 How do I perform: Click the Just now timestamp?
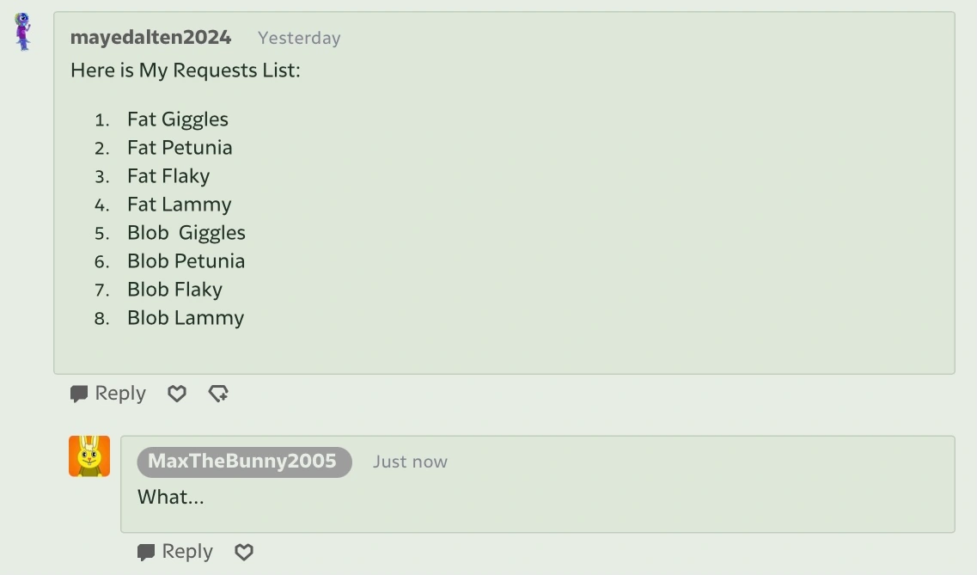pos(410,462)
